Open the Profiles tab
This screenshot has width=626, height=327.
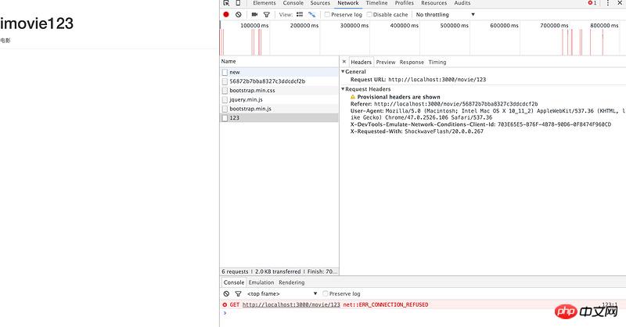404,3
